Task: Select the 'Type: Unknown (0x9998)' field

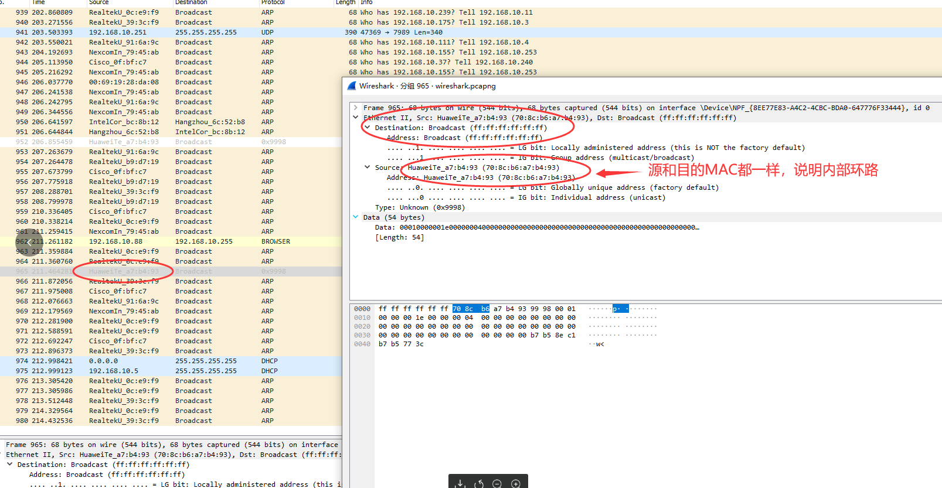Action: (x=420, y=207)
